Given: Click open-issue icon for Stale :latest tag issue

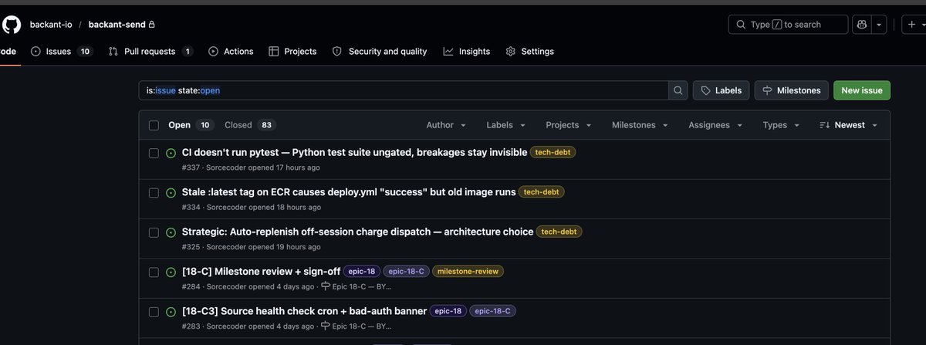Looking at the screenshot, I should pyautogui.click(x=171, y=192).
